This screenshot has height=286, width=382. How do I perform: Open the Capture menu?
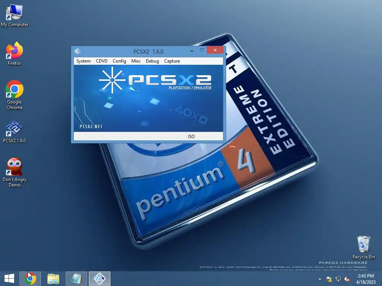click(172, 61)
